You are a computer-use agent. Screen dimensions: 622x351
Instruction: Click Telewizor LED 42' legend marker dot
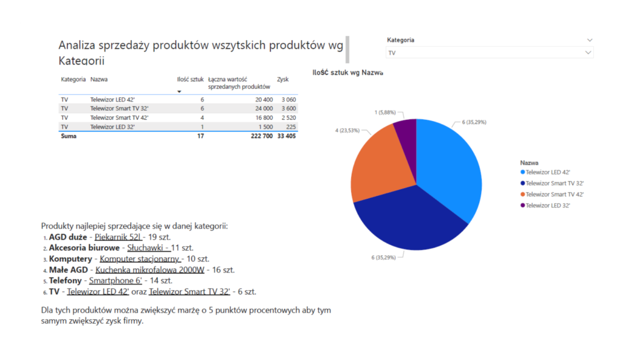click(522, 172)
